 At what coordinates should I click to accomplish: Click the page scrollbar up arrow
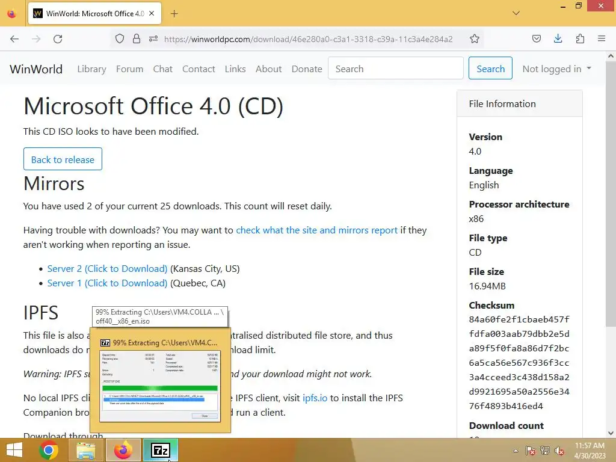click(x=611, y=56)
